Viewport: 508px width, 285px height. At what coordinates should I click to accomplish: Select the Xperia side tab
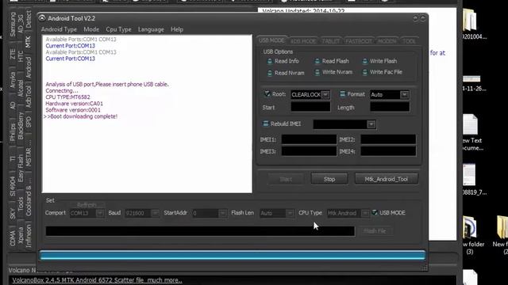(x=21, y=236)
